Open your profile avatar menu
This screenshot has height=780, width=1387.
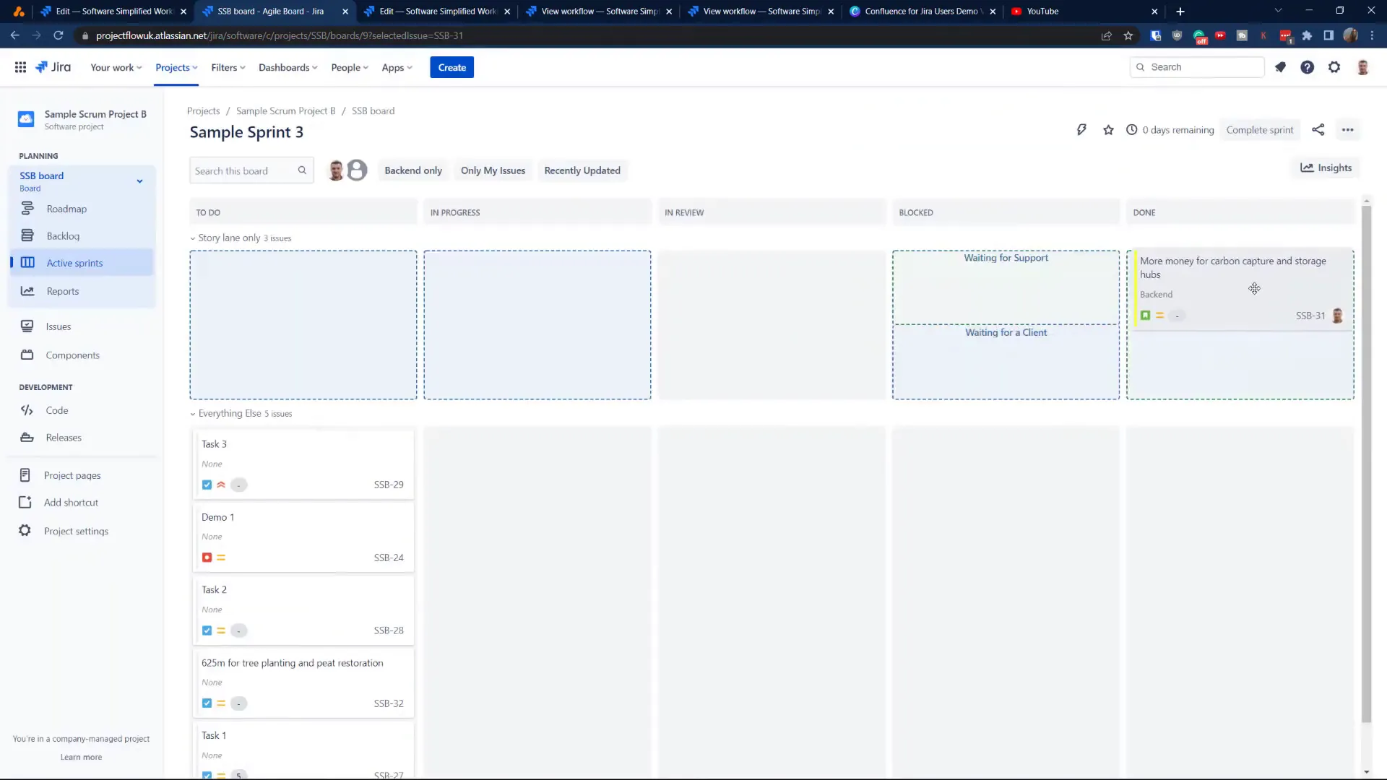[x=1362, y=67]
